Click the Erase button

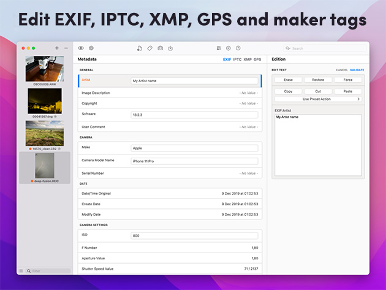pos(288,80)
